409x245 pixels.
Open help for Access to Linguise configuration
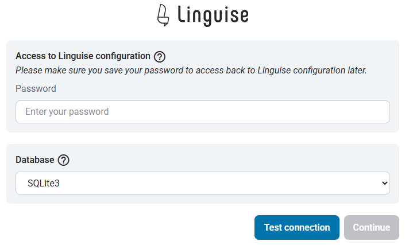point(159,57)
